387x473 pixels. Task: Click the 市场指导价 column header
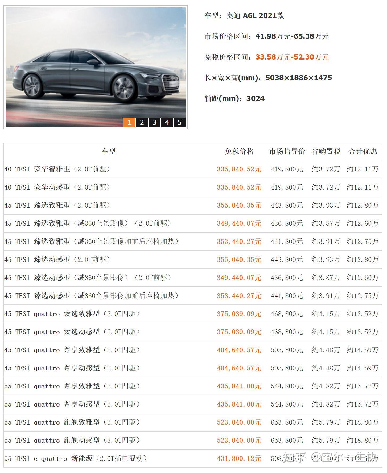pyautogui.click(x=287, y=152)
